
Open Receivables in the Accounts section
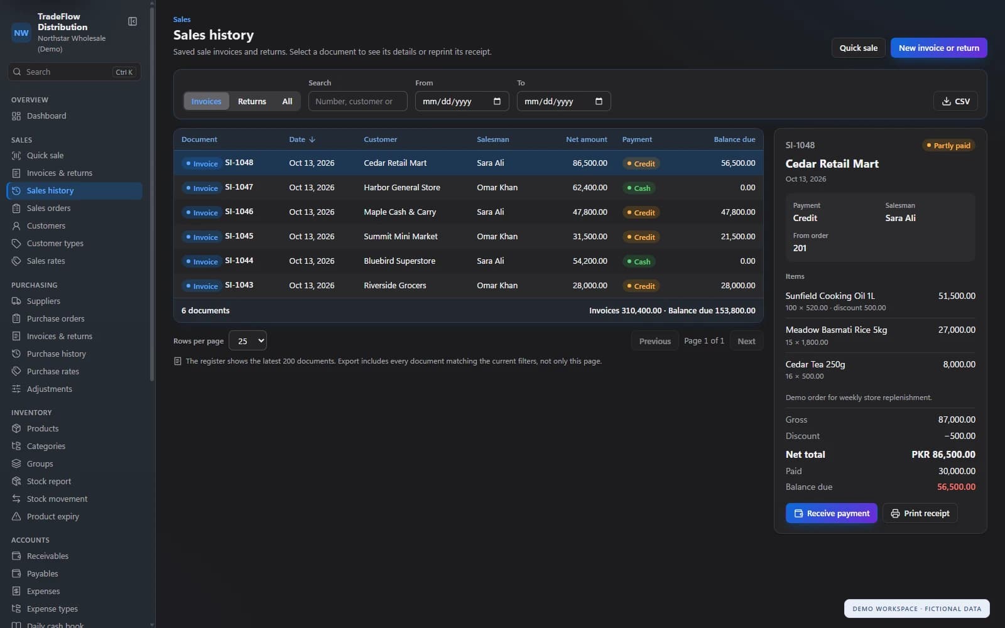pos(74,556)
